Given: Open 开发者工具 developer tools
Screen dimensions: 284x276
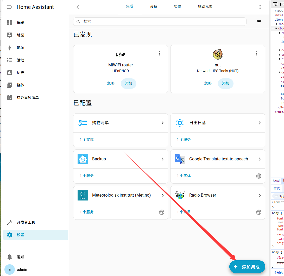Looking at the screenshot, I should point(26,222).
